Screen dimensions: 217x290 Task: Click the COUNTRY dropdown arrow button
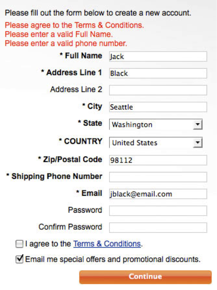[197, 143]
